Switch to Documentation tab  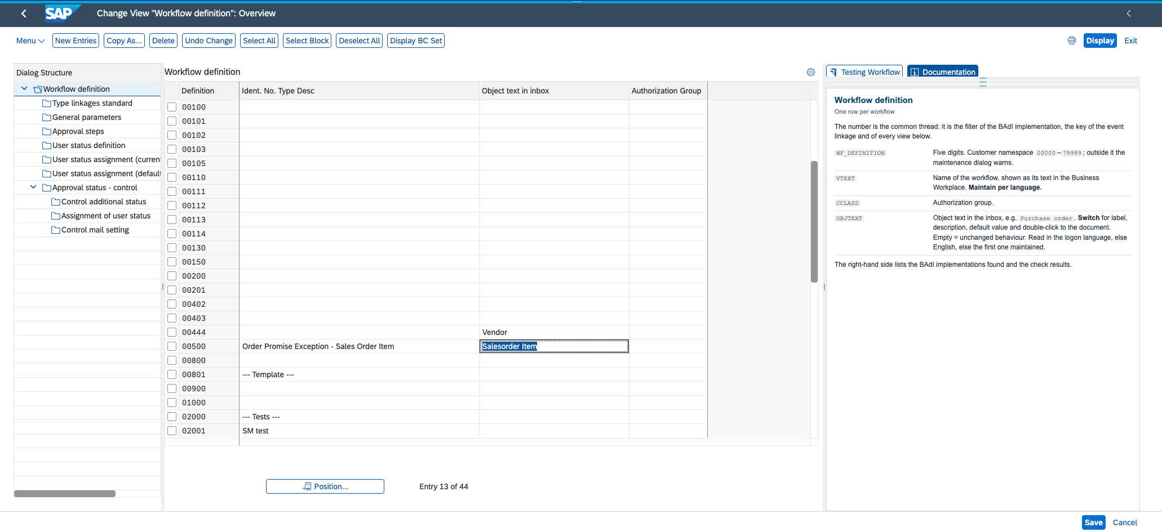[x=943, y=72]
